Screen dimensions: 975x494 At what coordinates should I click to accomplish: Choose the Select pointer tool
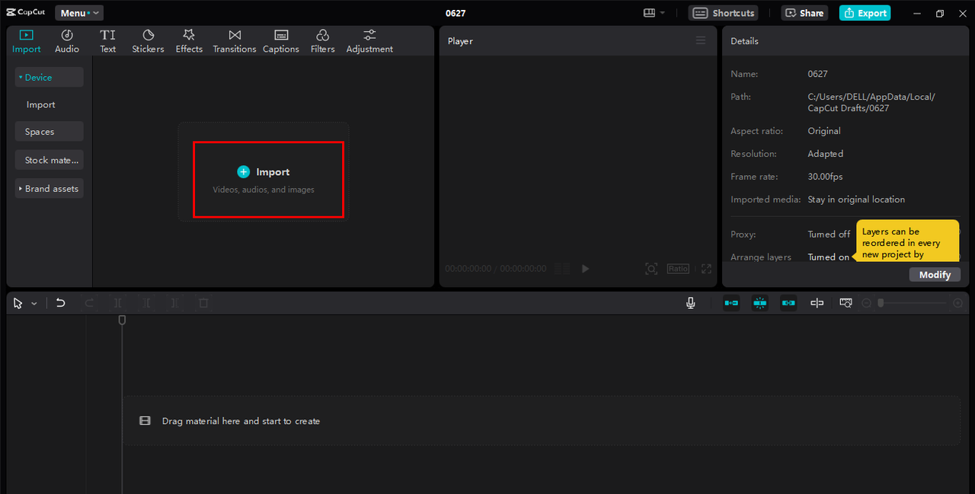click(18, 303)
